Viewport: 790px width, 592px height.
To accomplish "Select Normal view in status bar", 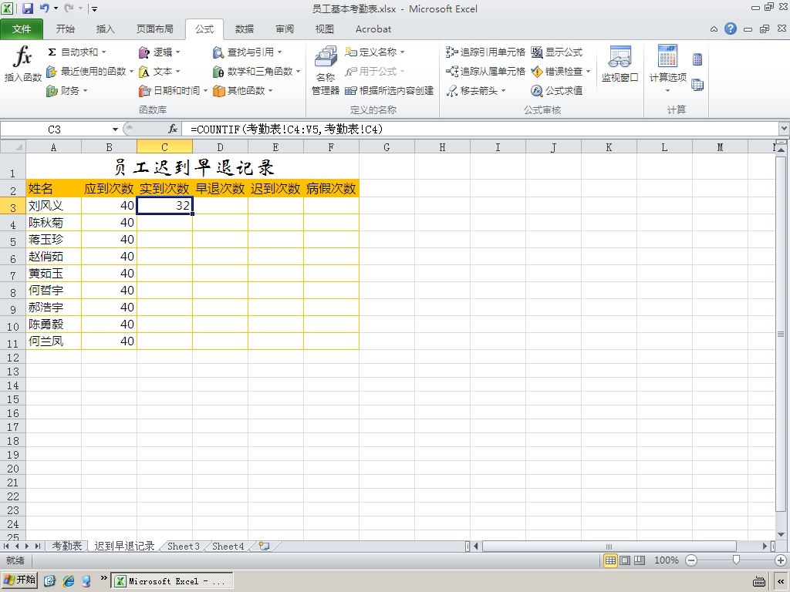I will click(x=610, y=560).
